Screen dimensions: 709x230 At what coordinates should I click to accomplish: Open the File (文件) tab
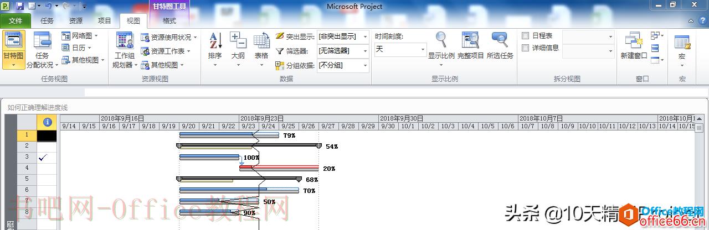16,21
